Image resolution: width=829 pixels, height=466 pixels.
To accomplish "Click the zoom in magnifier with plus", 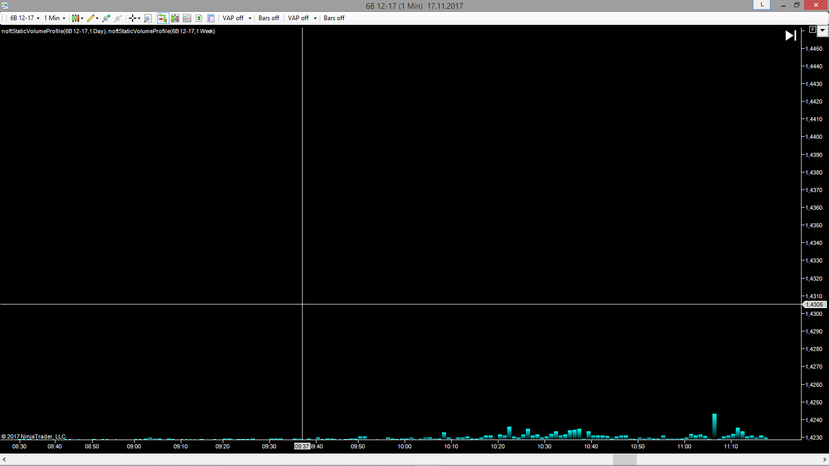I will pos(106,18).
